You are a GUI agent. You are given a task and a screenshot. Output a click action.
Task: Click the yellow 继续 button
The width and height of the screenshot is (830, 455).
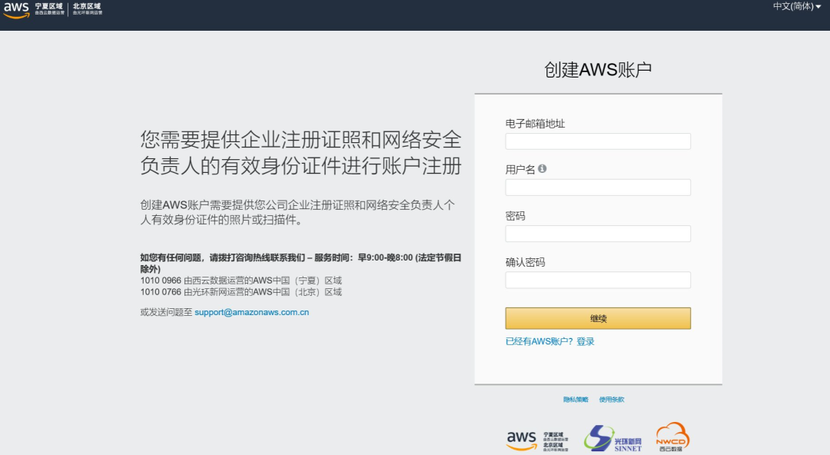598,318
